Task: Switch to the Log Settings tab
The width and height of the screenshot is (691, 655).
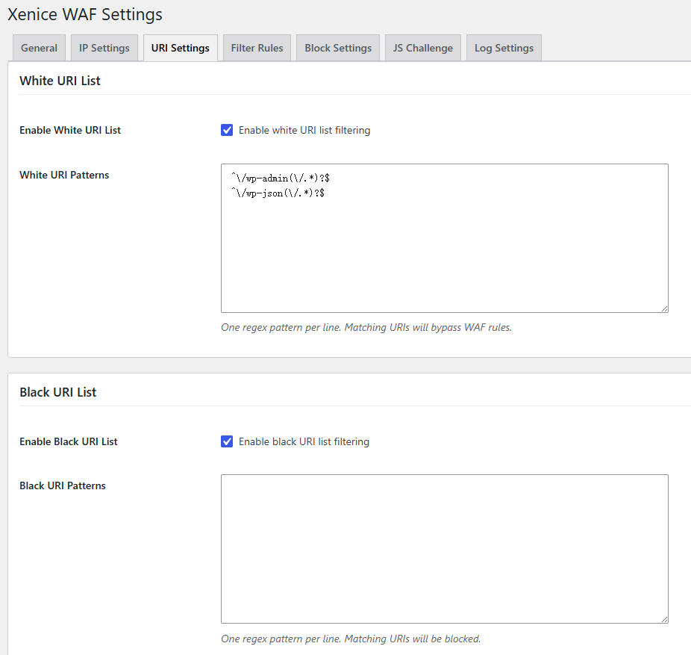Action: tap(504, 48)
